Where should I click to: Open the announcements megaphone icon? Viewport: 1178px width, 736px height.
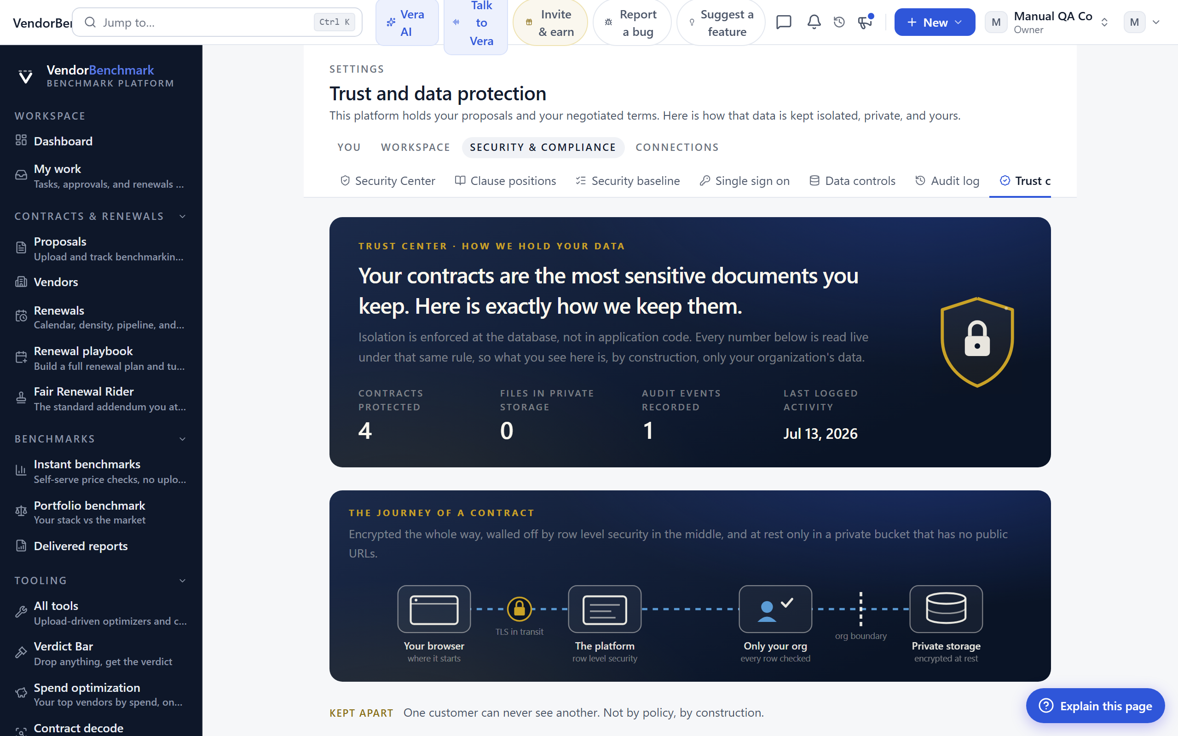[x=865, y=23]
